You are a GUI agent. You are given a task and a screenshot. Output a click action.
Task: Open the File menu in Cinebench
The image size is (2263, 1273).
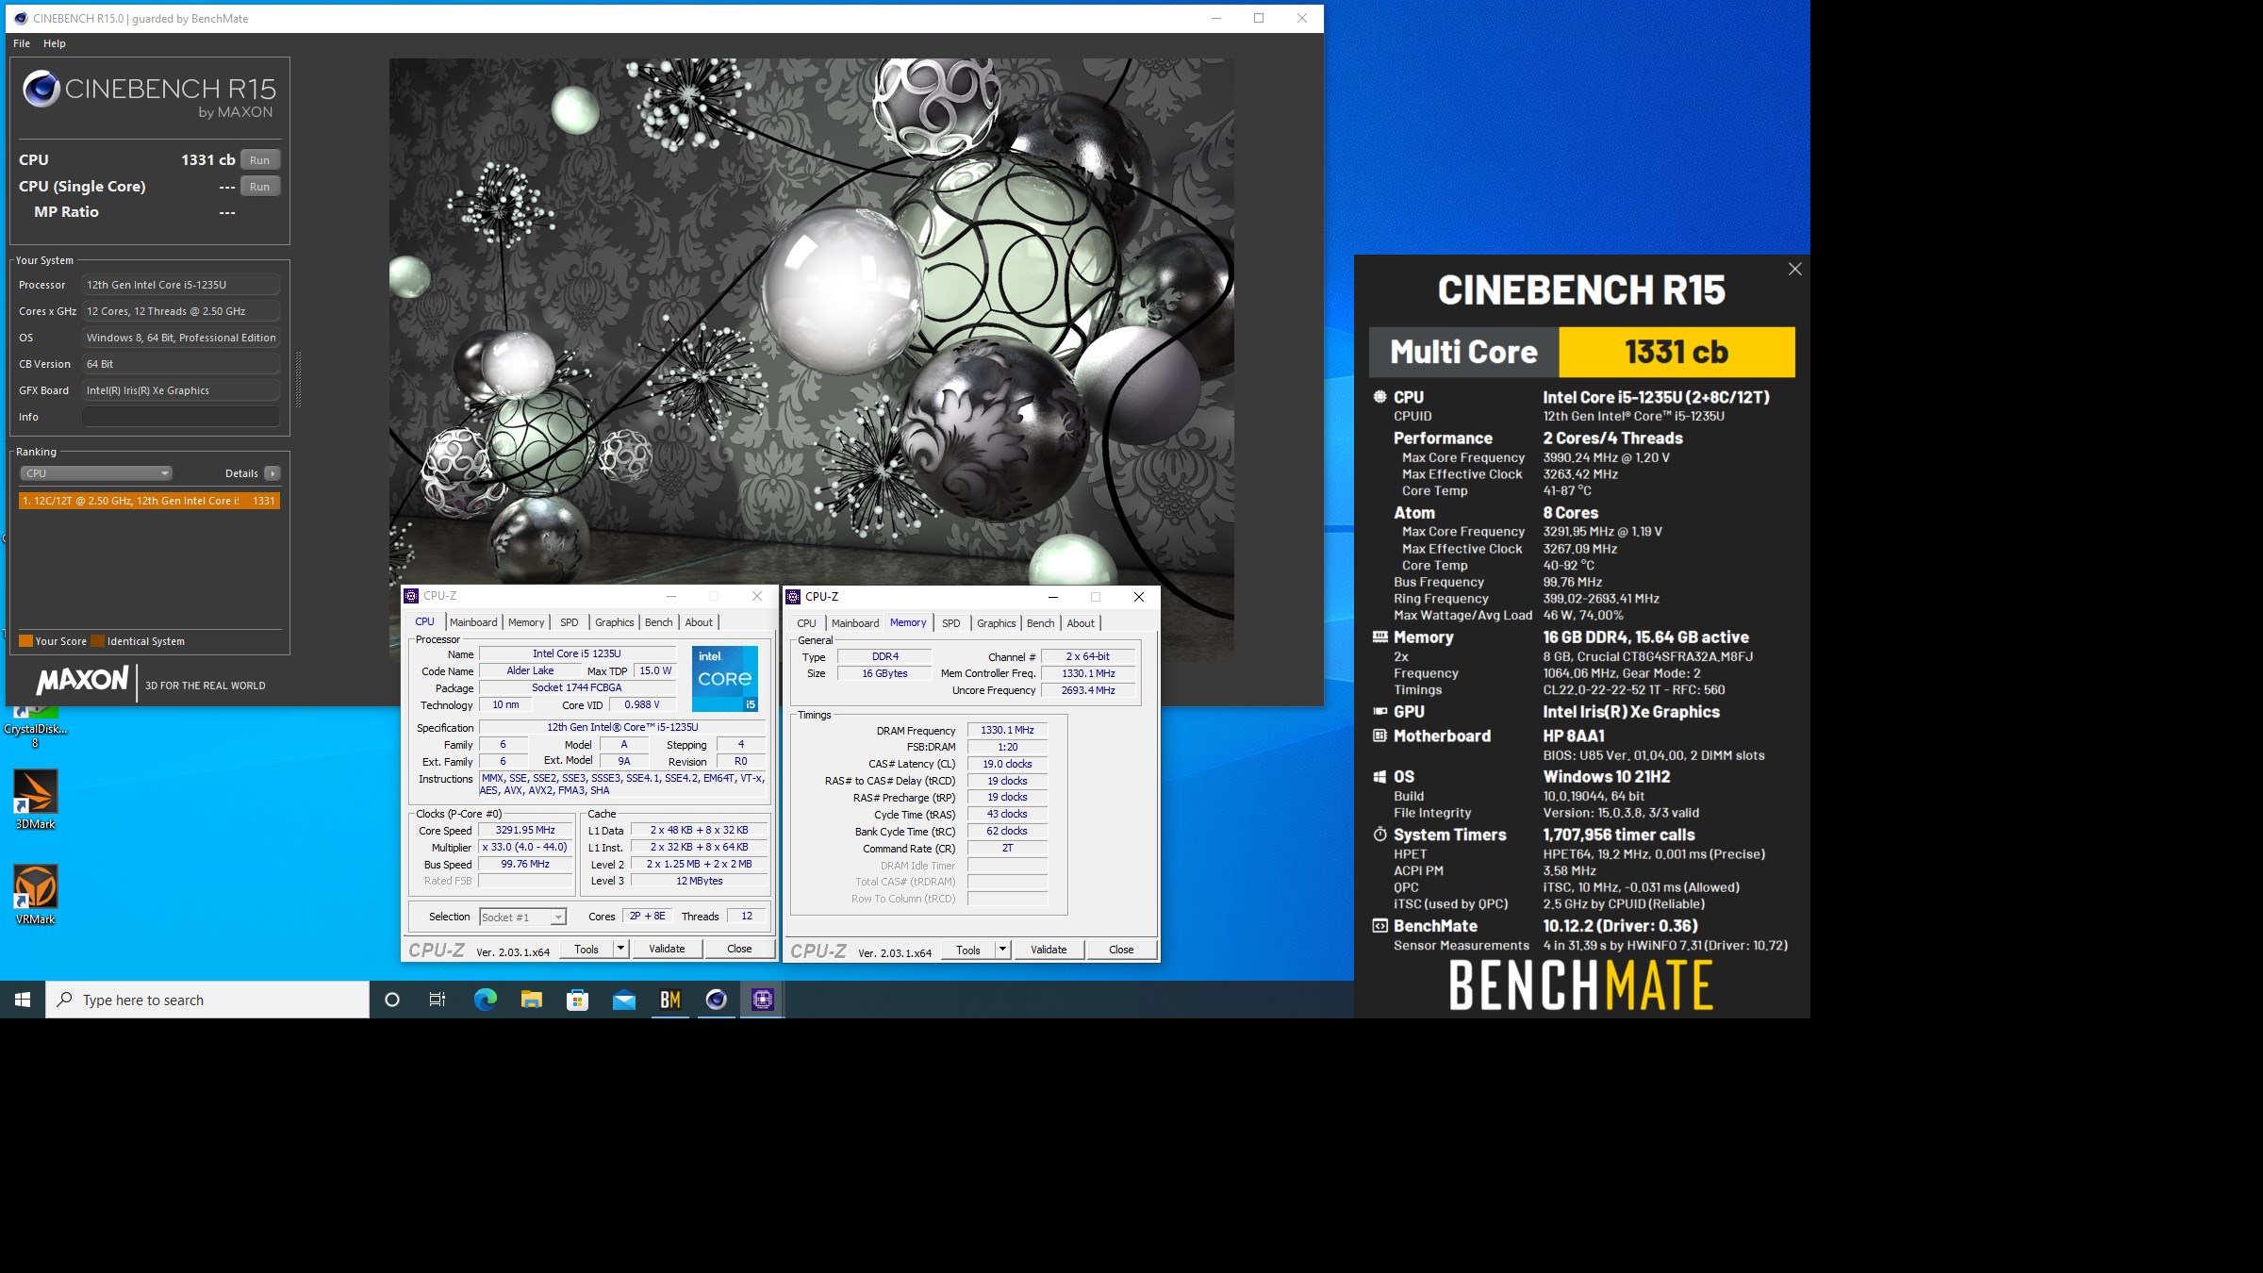[22, 43]
